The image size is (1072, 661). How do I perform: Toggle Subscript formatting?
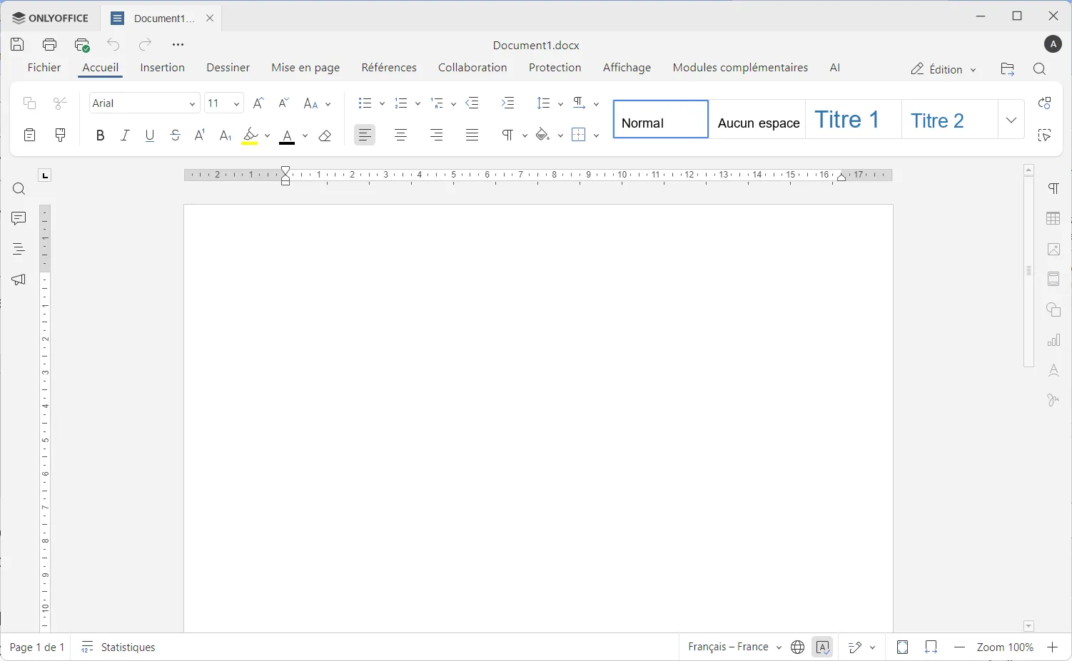point(226,135)
